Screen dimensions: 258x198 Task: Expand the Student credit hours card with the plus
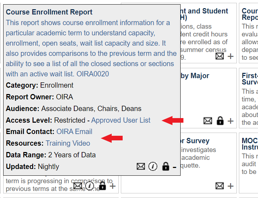(230, 56)
